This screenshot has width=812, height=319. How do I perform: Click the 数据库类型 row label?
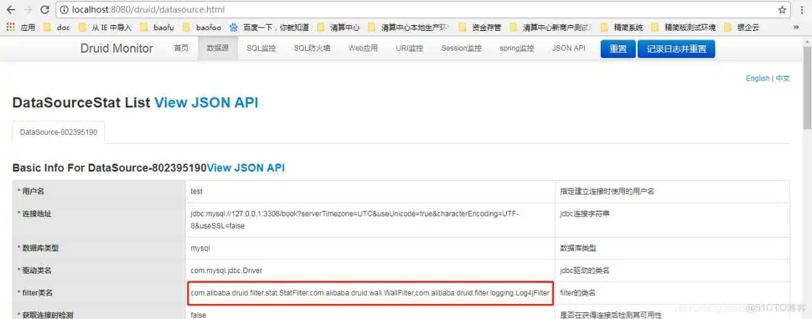tap(38, 248)
